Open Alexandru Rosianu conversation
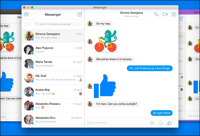This screenshot has height=136, width=200. tap(53, 106)
